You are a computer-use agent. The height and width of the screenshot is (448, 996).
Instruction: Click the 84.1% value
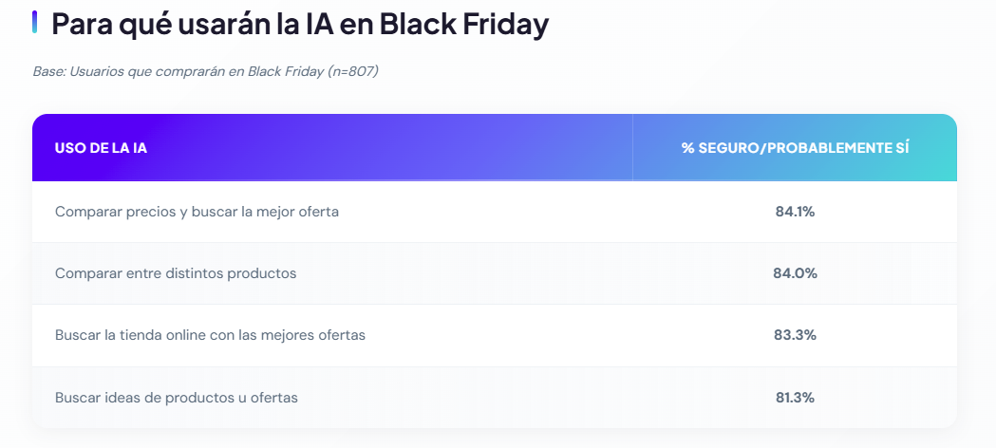(795, 212)
